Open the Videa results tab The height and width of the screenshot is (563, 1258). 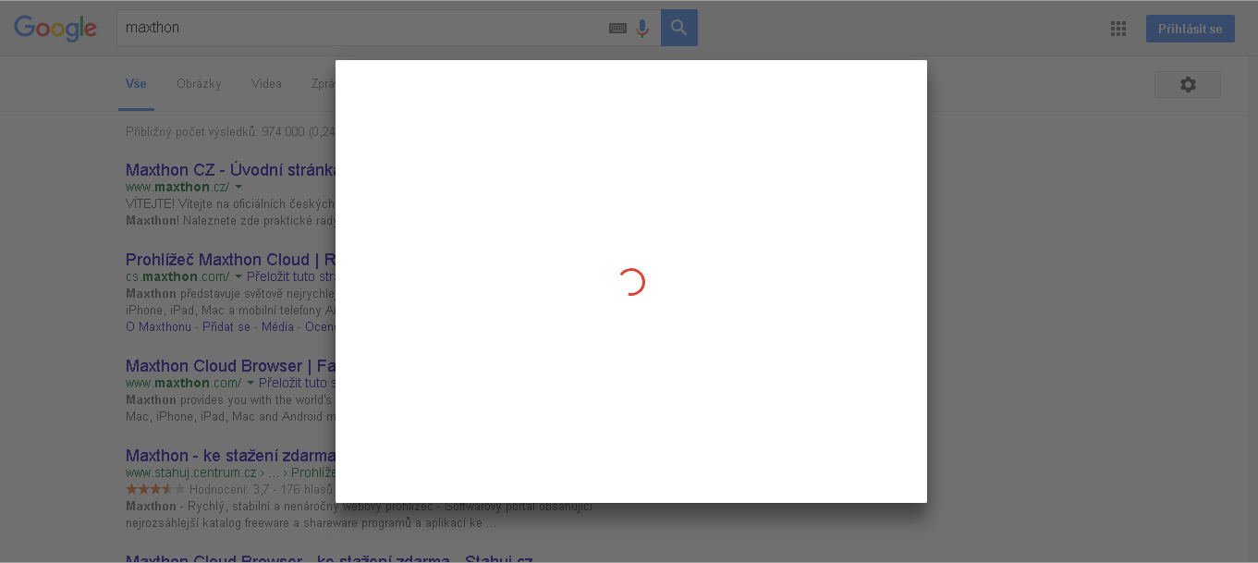click(266, 83)
